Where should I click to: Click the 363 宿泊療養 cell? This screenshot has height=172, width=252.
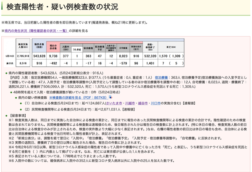pos(88,56)
